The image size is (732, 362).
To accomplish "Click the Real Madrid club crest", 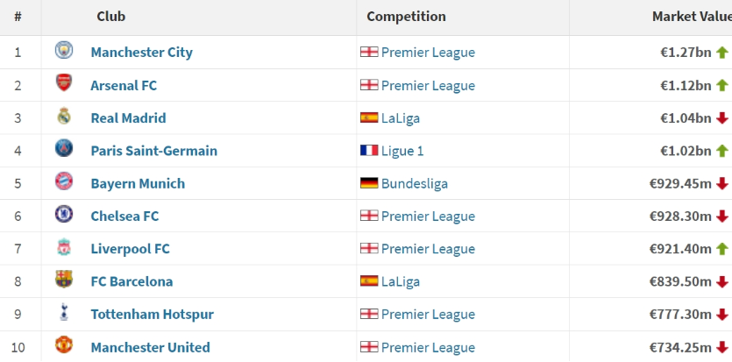I will [64, 117].
